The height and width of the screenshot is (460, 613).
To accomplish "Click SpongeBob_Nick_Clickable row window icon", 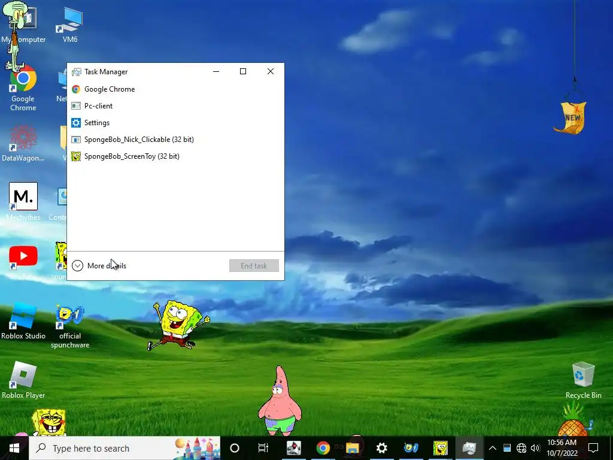I will (x=76, y=140).
